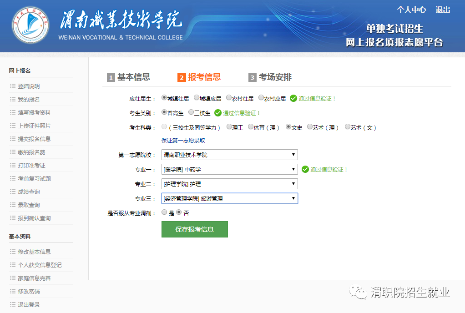Click the 保证第一志愿录取 link

tap(183, 140)
